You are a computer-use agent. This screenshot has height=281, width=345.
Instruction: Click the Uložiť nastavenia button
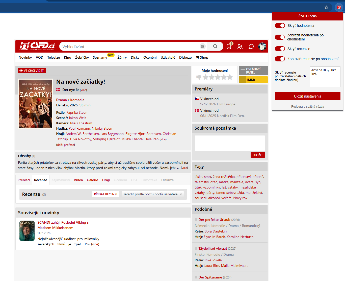[307, 96]
